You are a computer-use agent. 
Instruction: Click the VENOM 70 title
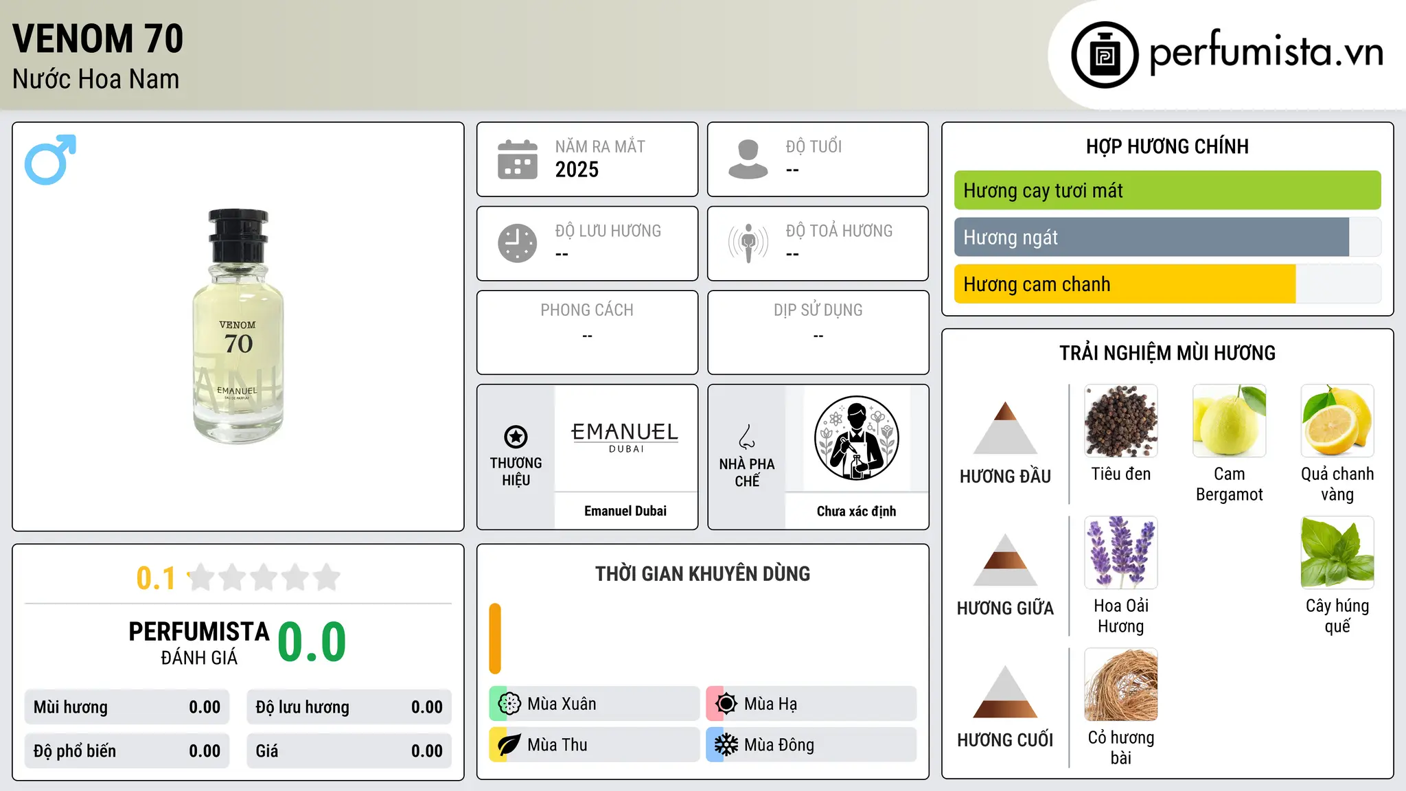(x=98, y=38)
